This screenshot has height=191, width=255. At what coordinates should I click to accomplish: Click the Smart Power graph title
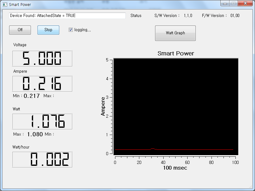[x=176, y=53]
